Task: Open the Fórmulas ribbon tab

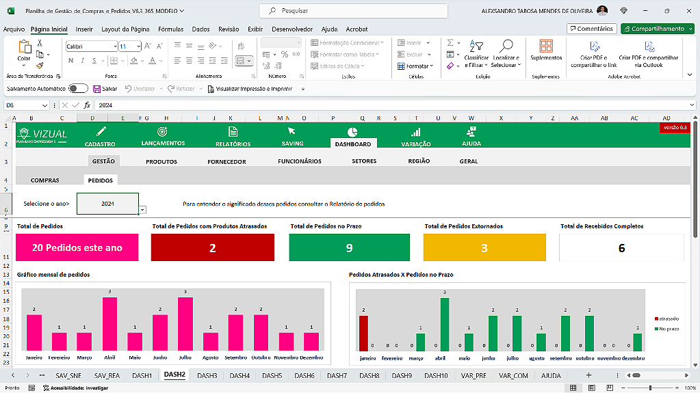Action: (x=170, y=29)
